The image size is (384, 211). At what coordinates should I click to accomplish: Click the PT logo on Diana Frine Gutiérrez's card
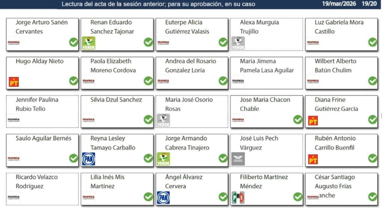pos(313,120)
